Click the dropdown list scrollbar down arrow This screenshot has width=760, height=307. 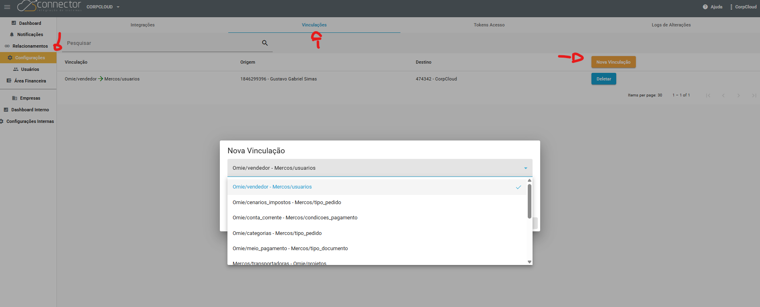(x=529, y=262)
